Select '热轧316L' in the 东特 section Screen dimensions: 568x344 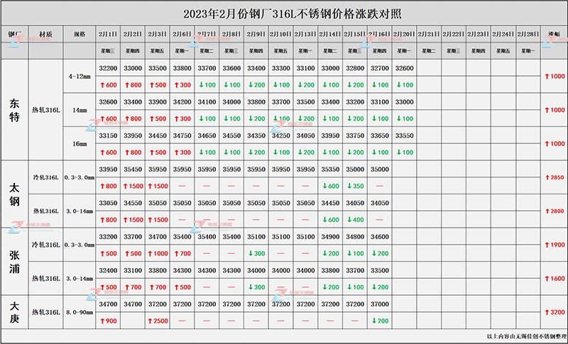coord(45,111)
